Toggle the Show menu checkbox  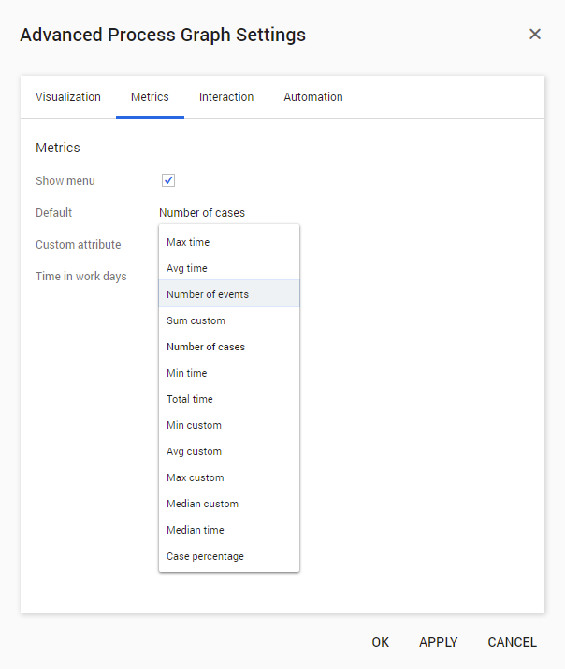168,180
